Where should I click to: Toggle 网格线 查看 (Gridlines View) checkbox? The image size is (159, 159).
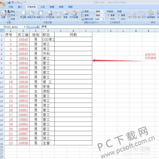109,15
